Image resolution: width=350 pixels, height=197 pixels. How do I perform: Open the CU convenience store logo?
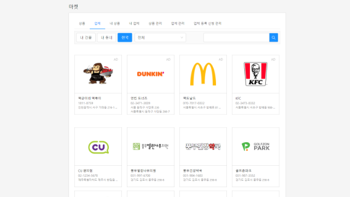(98, 147)
